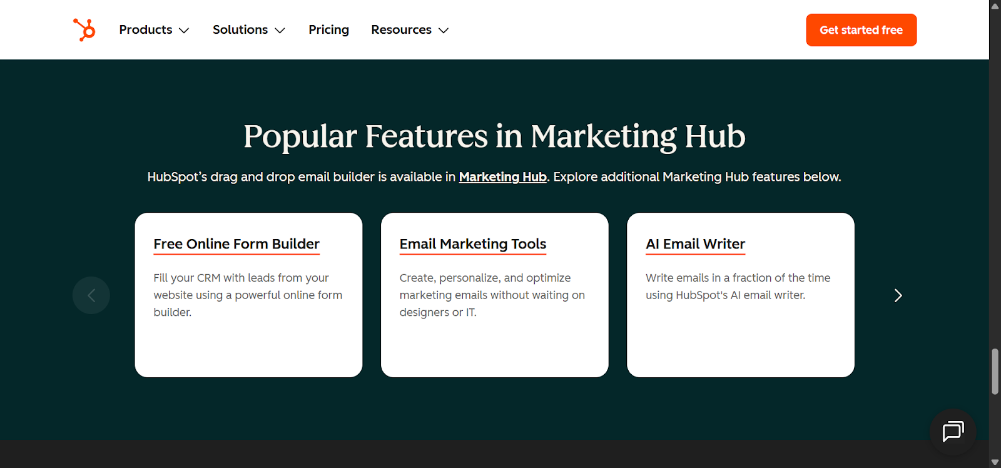Go back using the carousel left arrow

click(91, 295)
